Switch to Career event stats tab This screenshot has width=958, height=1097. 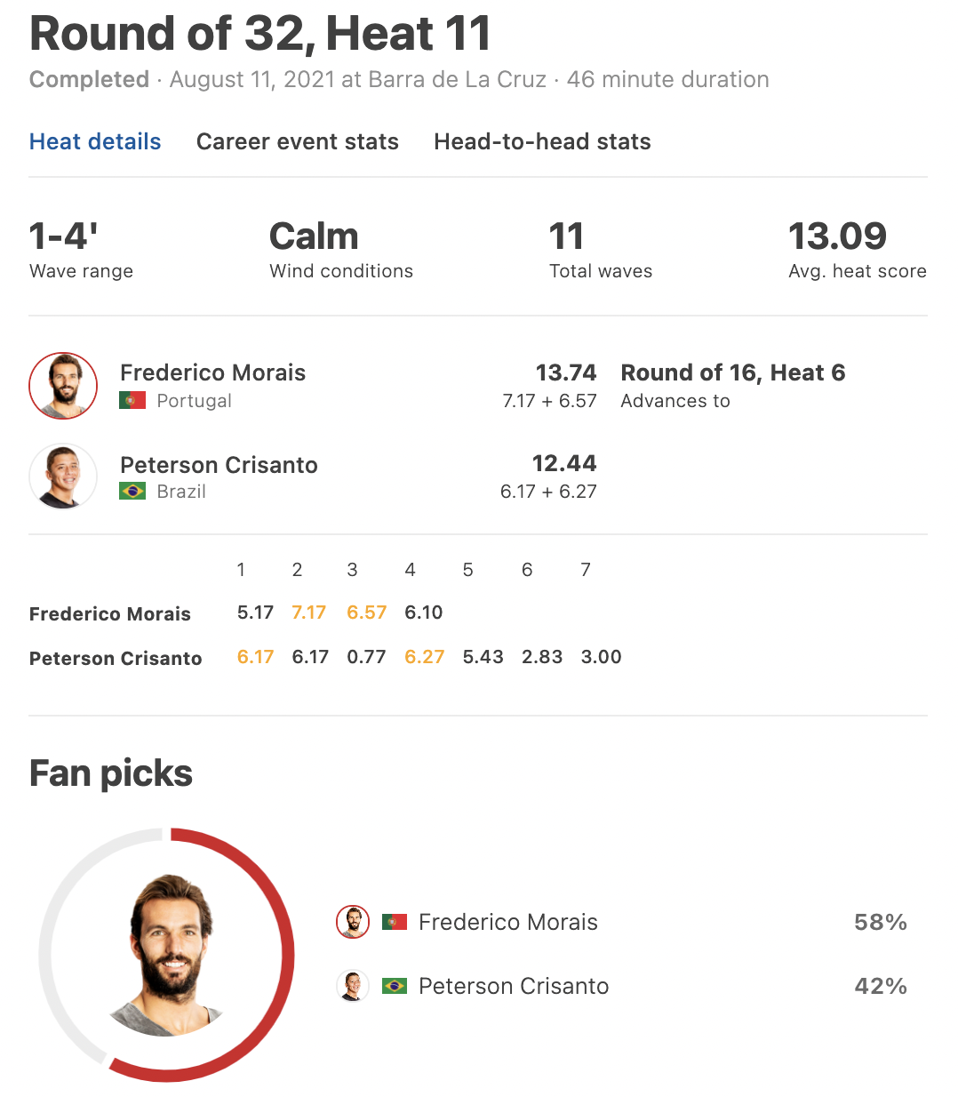pyautogui.click(x=297, y=141)
